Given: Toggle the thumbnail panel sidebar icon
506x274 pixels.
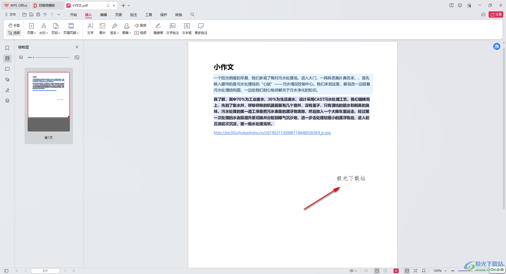Looking at the screenshot, I should tap(7, 58).
